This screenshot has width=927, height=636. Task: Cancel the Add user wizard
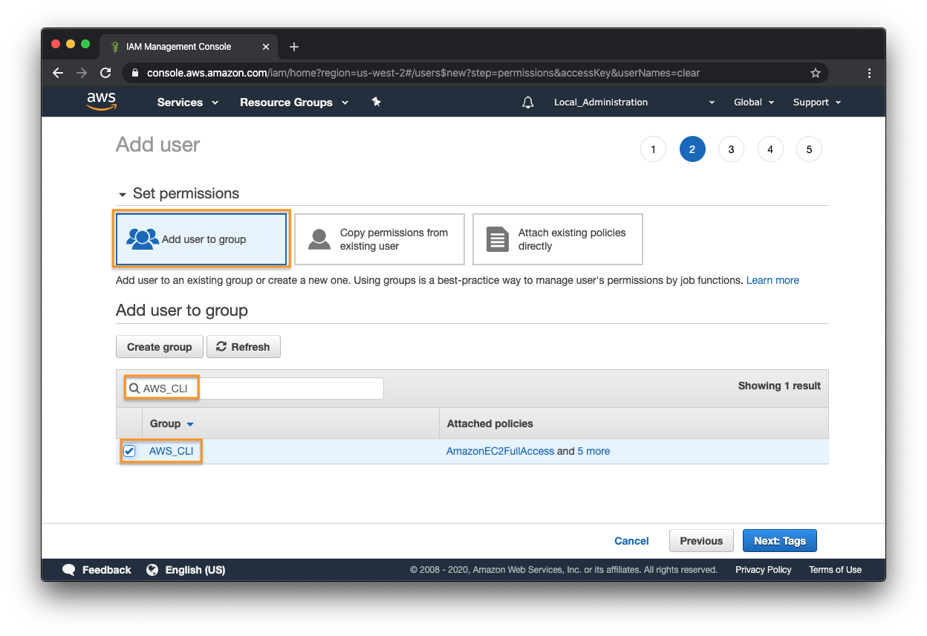631,541
